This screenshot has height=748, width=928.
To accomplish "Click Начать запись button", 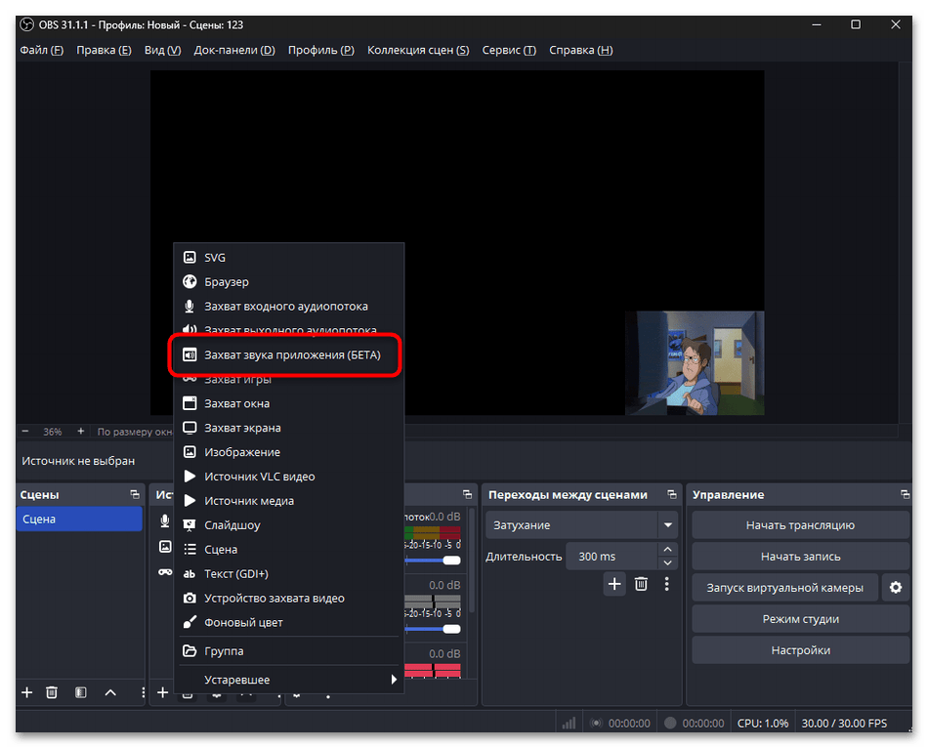I will pyautogui.click(x=800, y=557).
